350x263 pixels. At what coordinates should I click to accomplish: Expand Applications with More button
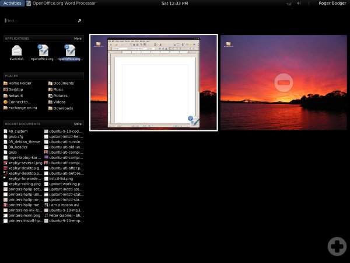point(78,39)
